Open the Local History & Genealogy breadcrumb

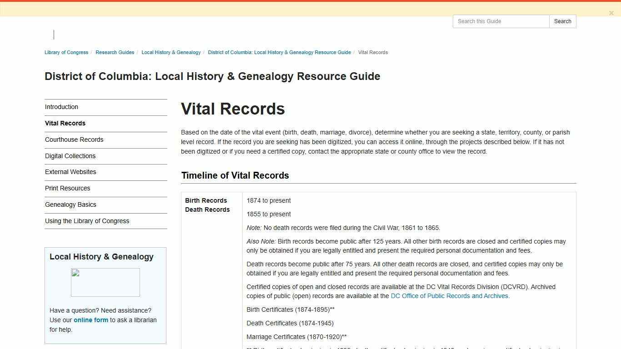pyautogui.click(x=171, y=52)
